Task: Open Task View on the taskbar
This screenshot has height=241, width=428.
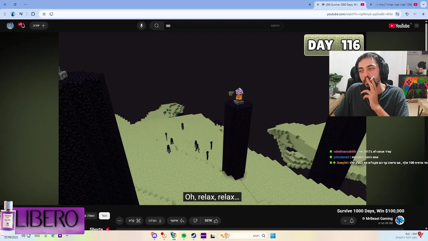Action: pyautogui.click(x=213, y=236)
